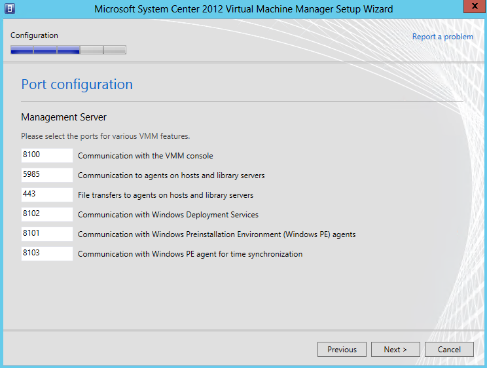Select 'Communication with Windows Deployment Services' label
The image size is (487, 368).
[x=168, y=215]
